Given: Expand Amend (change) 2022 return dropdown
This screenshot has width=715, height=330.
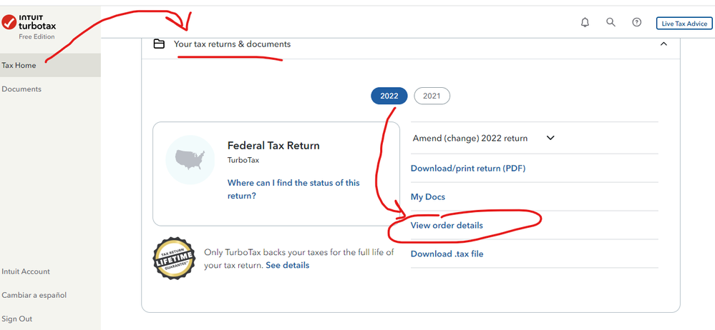Looking at the screenshot, I should point(550,138).
